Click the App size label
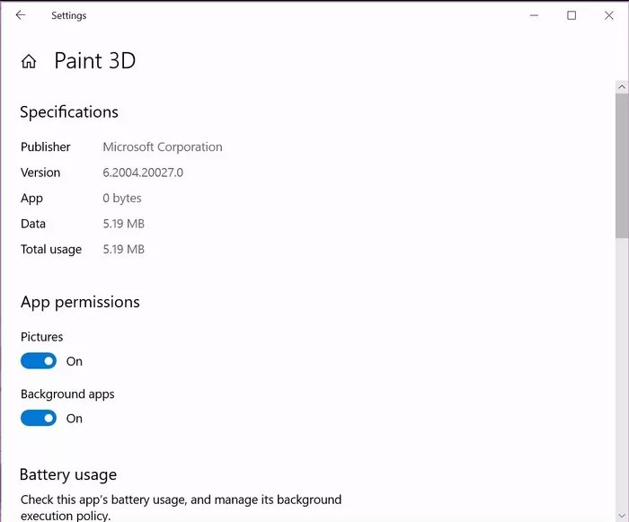629x522 pixels. (x=31, y=199)
